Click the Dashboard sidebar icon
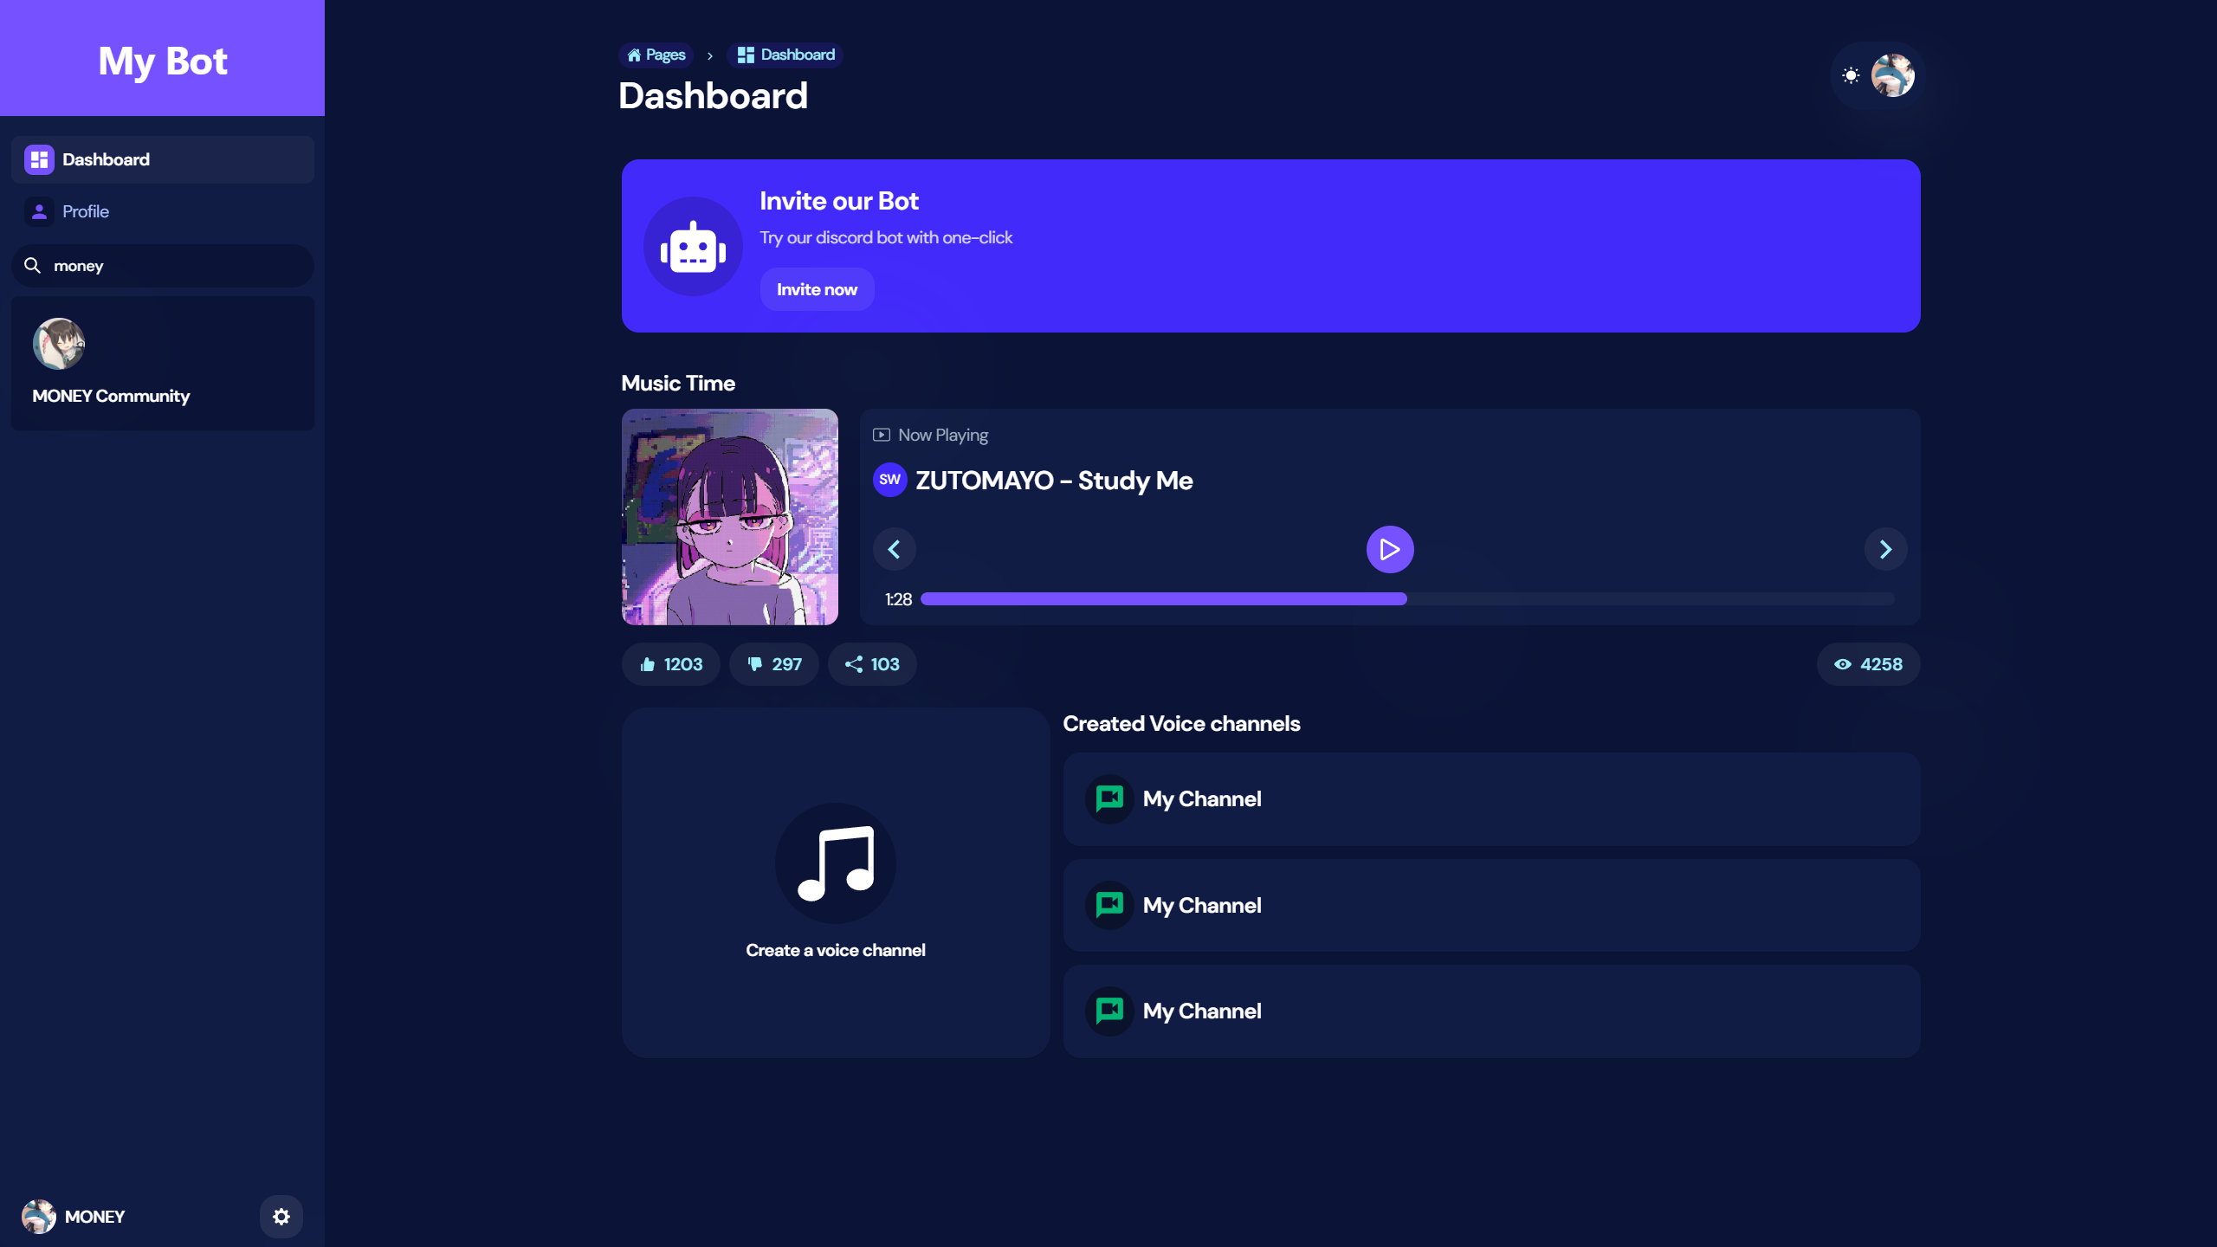Image resolution: width=2217 pixels, height=1247 pixels. 36,158
